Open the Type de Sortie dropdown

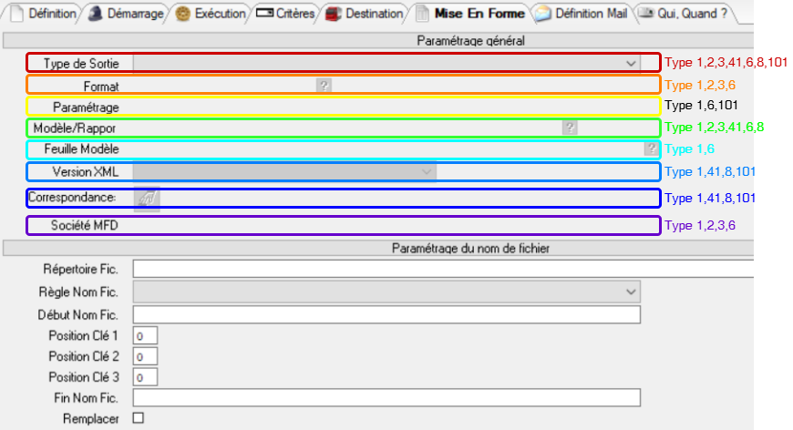pos(632,63)
